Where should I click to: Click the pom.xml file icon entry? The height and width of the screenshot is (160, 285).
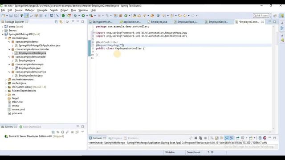coord(15,113)
